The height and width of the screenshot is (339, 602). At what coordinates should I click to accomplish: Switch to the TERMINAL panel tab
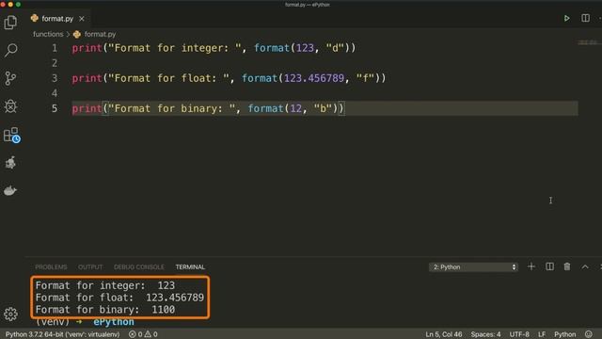coord(190,266)
